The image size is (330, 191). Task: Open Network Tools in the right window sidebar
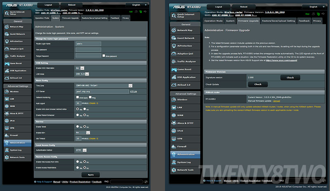click(185, 170)
